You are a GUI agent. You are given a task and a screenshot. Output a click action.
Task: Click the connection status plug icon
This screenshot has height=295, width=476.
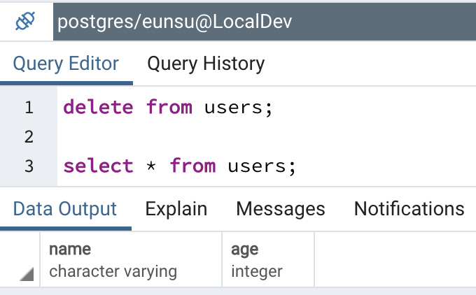point(25,21)
